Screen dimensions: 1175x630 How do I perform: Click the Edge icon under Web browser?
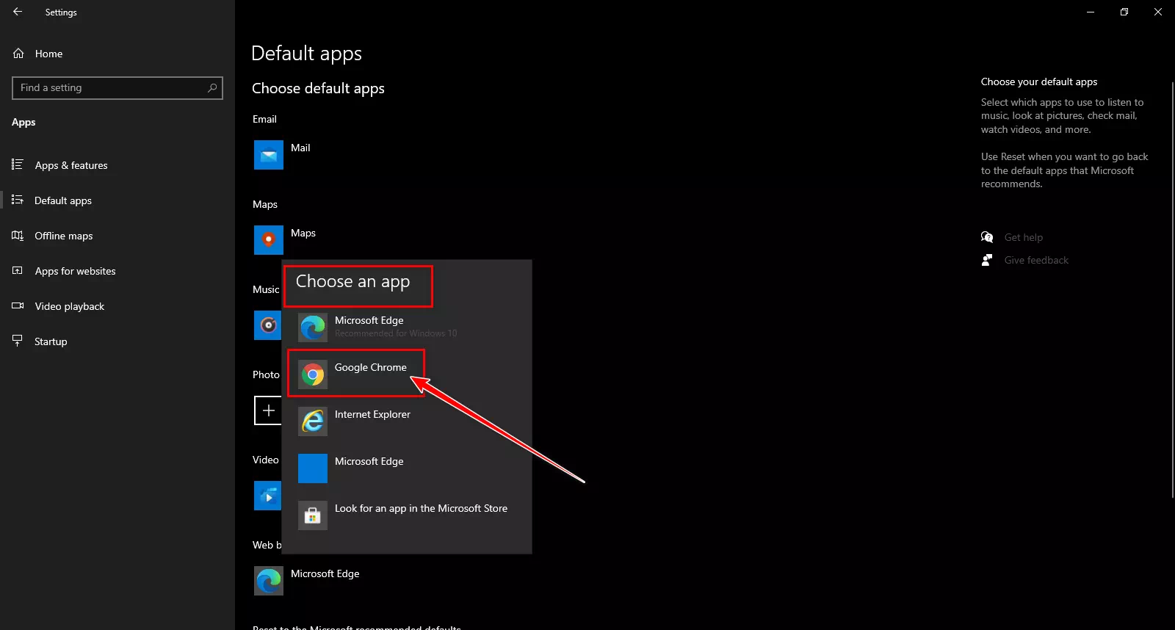[x=269, y=581]
